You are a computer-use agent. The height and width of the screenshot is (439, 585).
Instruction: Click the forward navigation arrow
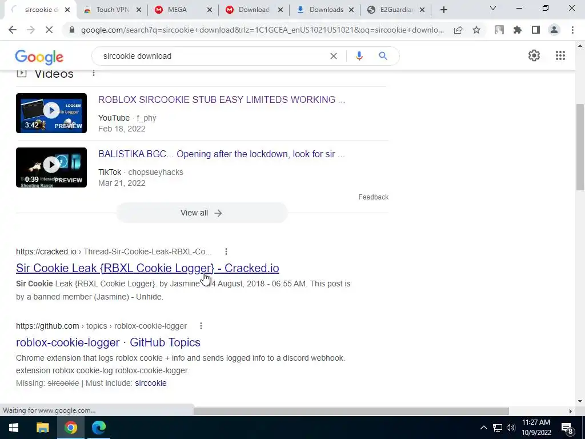tap(31, 30)
